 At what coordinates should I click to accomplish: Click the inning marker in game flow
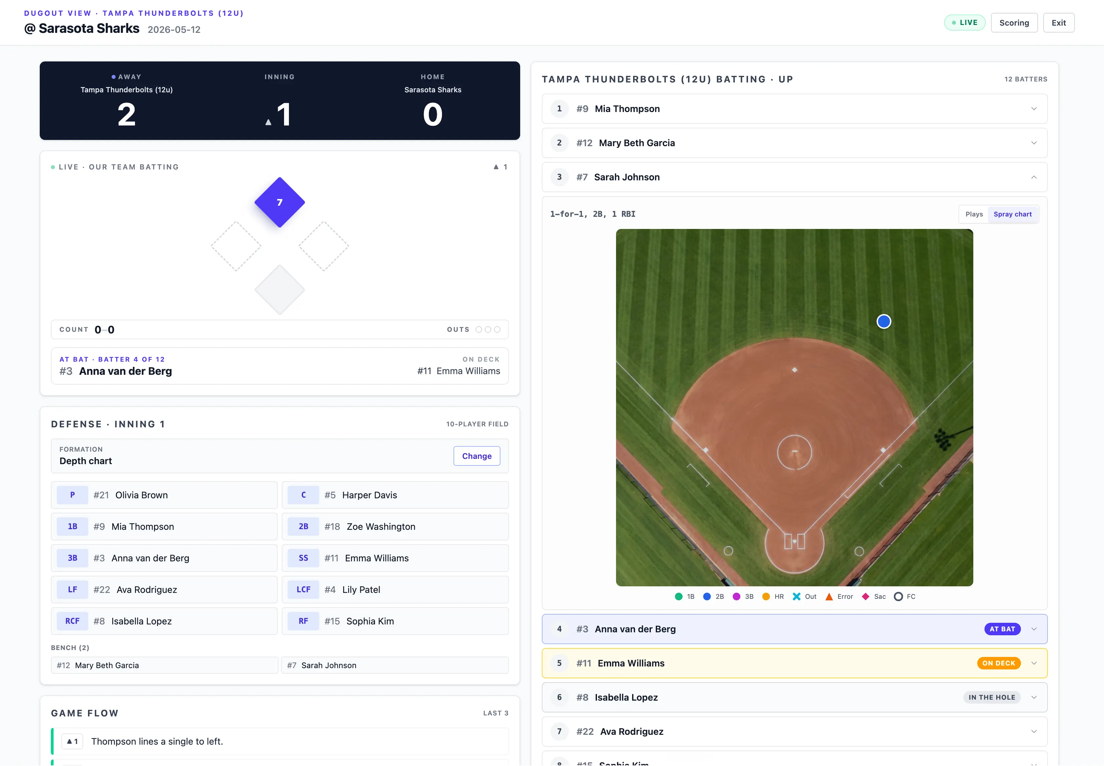[x=73, y=741]
